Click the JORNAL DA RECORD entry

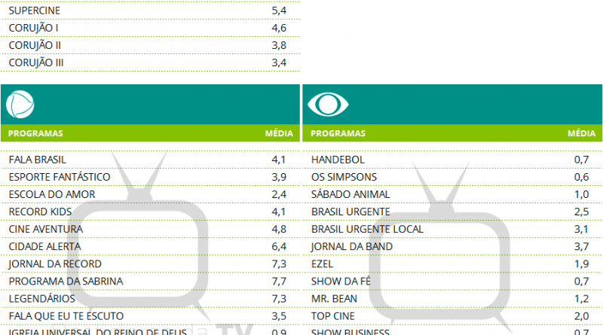click(54, 263)
